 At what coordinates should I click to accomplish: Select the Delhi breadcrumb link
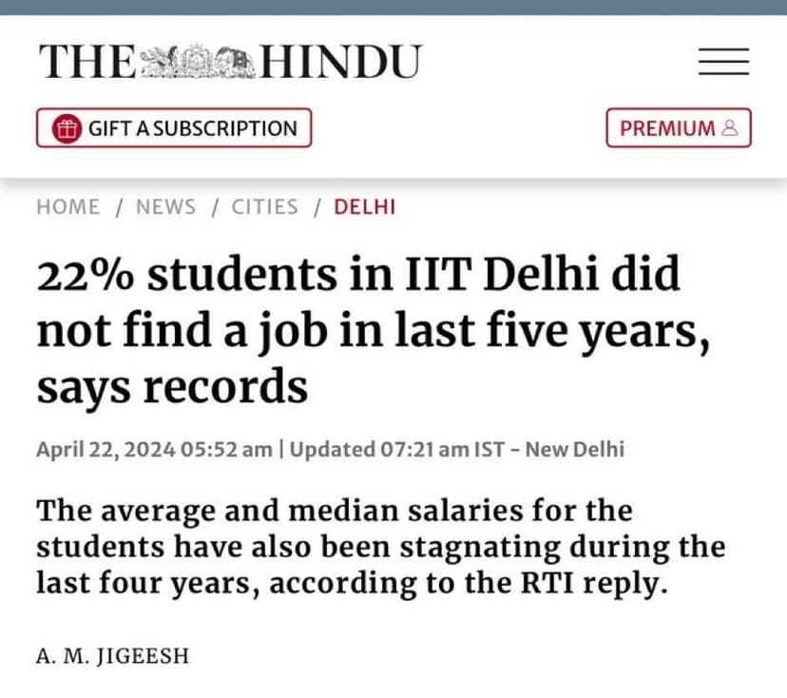pyautogui.click(x=364, y=206)
